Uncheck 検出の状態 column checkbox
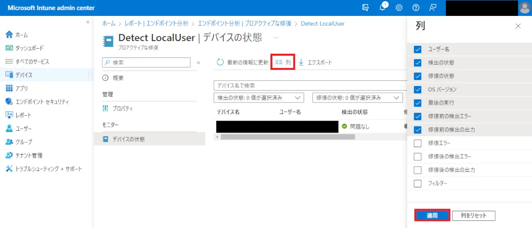The image size is (532, 228). pyautogui.click(x=417, y=63)
